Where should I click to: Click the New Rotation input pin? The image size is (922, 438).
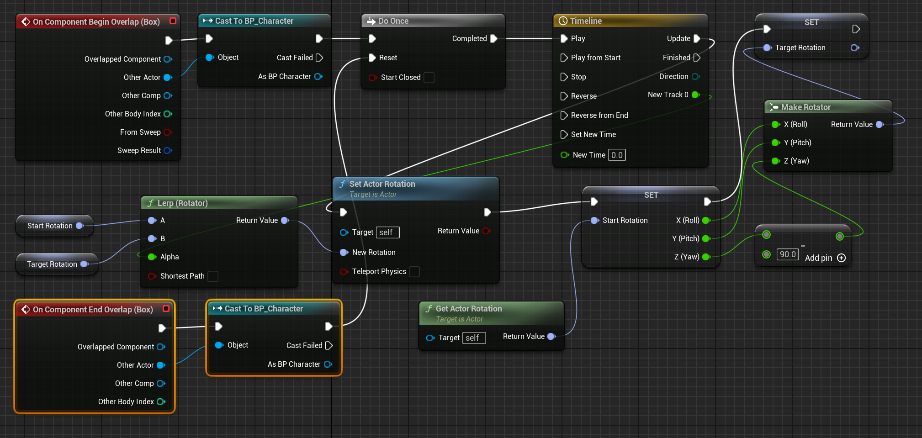[x=344, y=253]
